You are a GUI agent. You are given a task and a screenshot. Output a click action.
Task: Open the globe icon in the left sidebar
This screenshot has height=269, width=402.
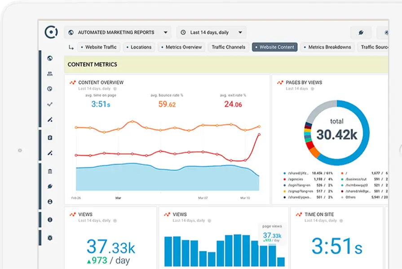[50, 58]
